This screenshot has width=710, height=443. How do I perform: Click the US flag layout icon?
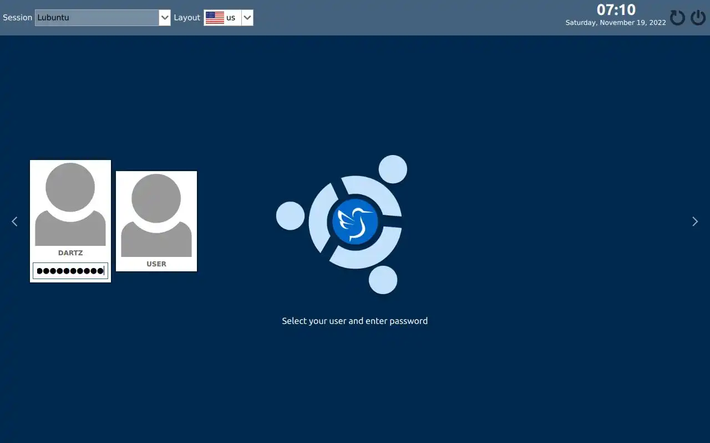pyautogui.click(x=215, y=18)
